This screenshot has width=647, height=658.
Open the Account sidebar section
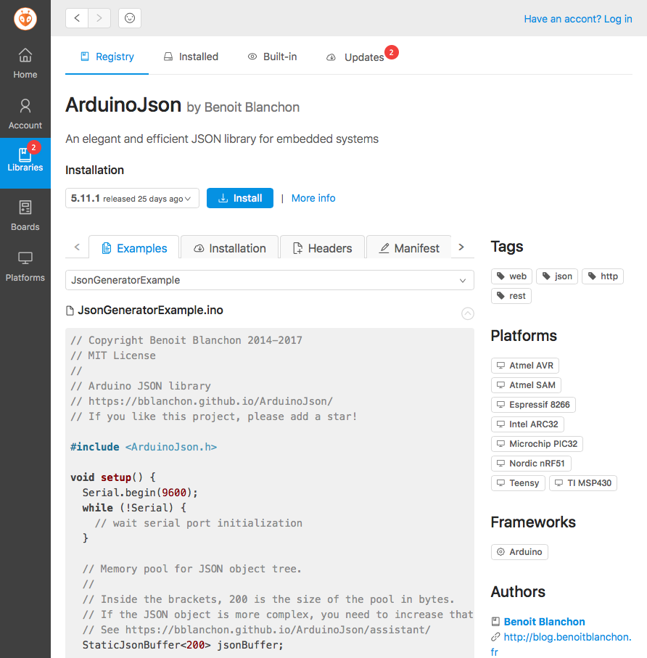click(x=25, y=114)
